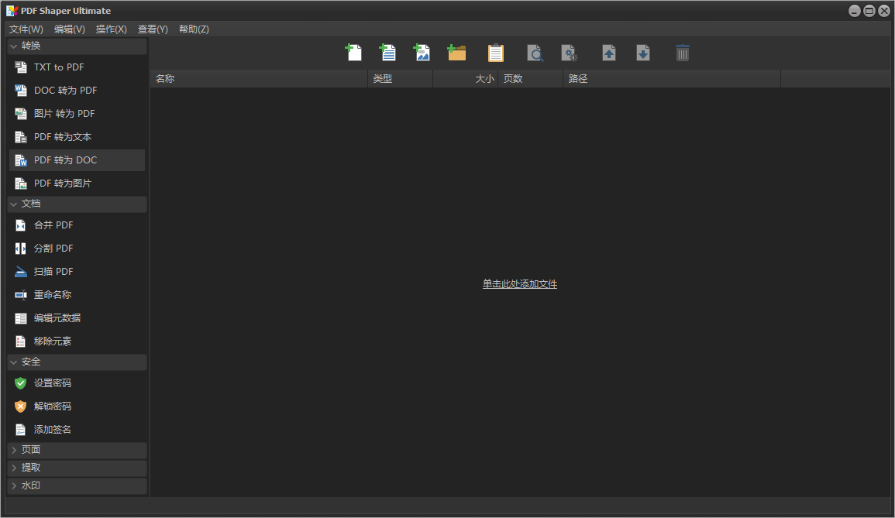Choose the 分割 PDF label

53,249
